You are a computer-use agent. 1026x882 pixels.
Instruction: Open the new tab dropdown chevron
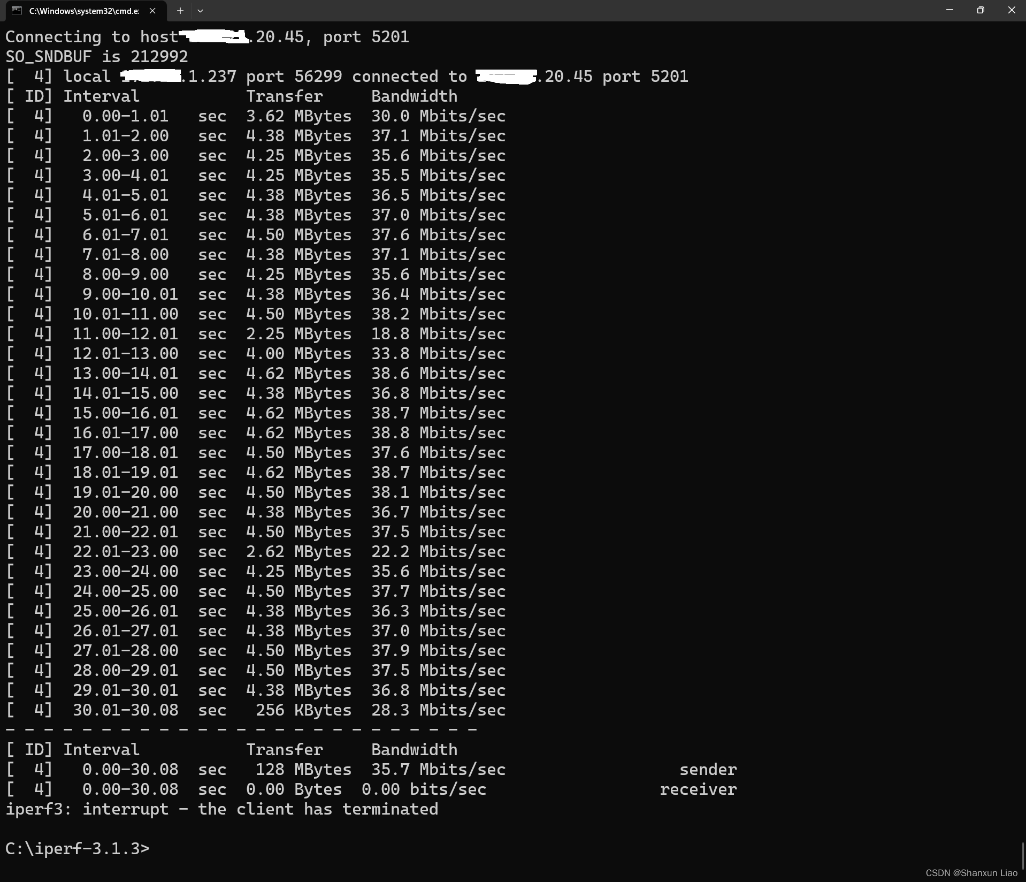(200, 10)
